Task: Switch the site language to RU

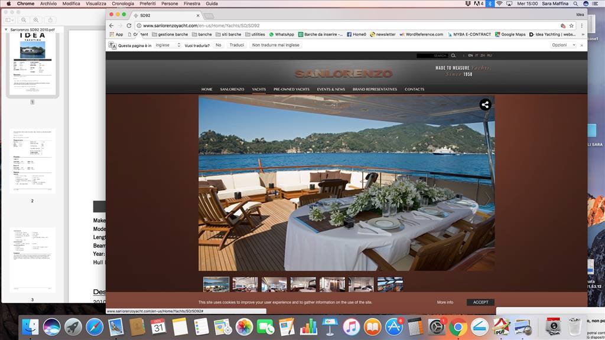Action: [x=489, y=55]
